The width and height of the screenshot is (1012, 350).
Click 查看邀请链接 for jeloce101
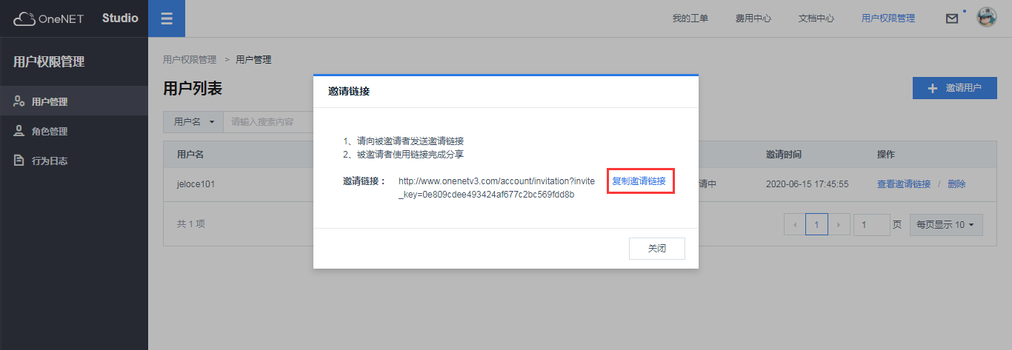tap(904, 184)
